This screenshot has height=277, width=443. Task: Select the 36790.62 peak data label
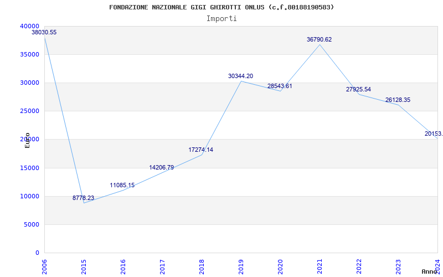pos(320,39)
